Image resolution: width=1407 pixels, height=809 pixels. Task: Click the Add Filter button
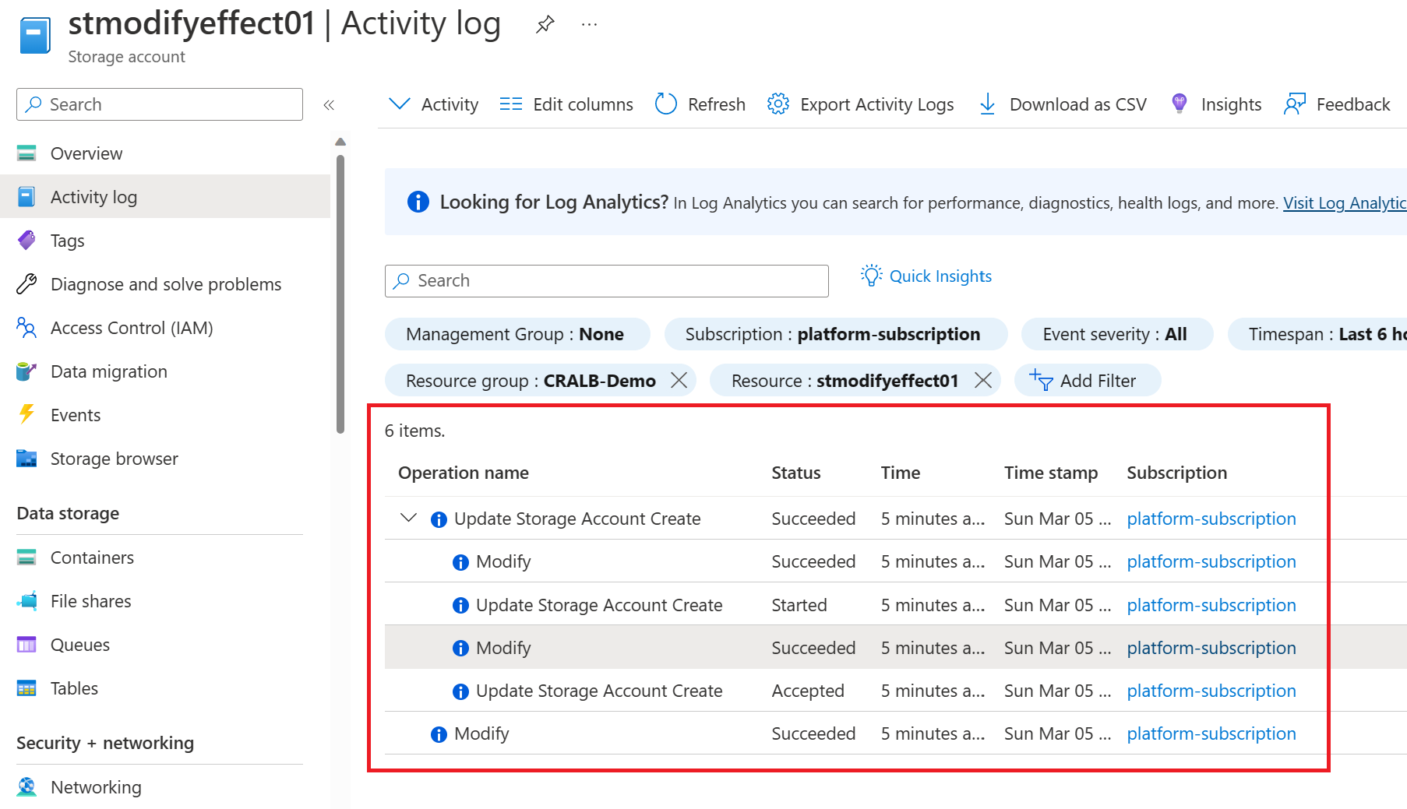[1087, 381]
